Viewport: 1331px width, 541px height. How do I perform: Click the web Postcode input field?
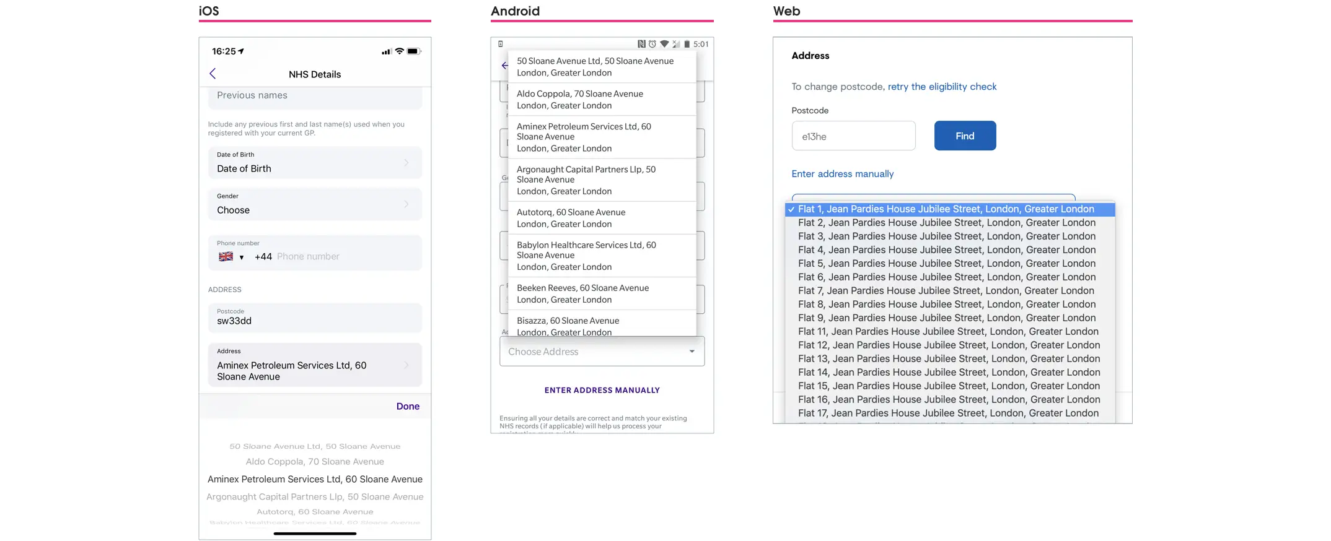[853, 136]
